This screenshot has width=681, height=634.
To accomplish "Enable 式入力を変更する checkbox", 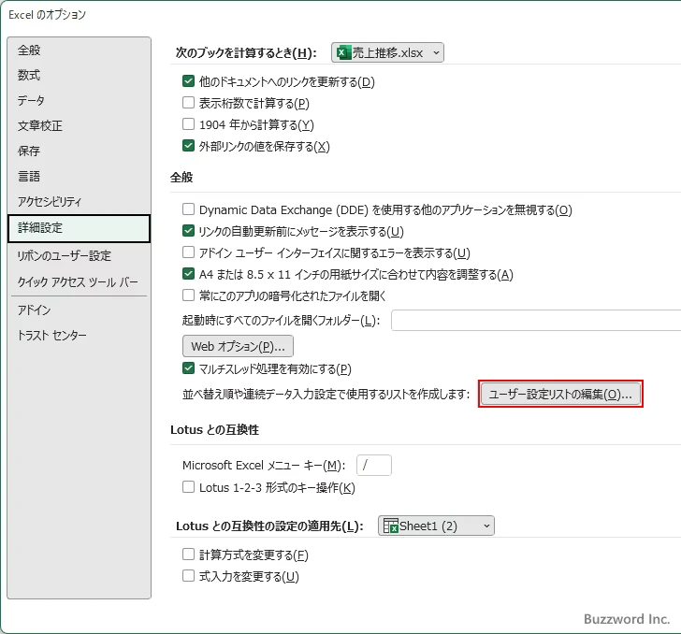I will [188, 576].
